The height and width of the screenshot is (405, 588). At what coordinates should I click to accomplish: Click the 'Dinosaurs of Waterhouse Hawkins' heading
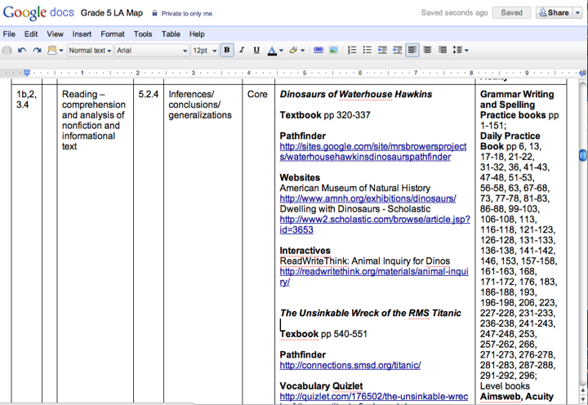[x=356, y=94]
